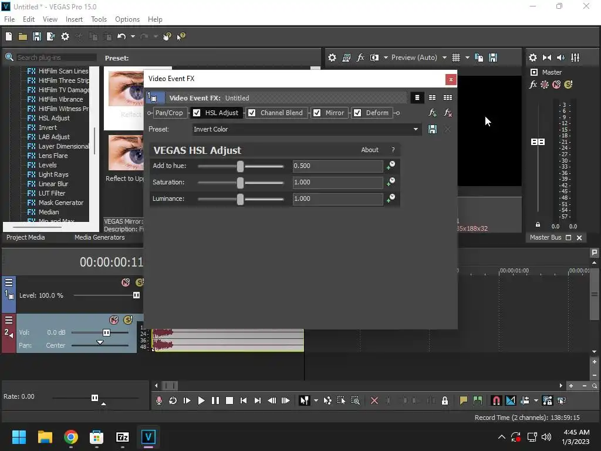Click the Add to hue value field
The height and width of the screenshot is (451, 601).
pyautogui.click(x=337, y=166)
